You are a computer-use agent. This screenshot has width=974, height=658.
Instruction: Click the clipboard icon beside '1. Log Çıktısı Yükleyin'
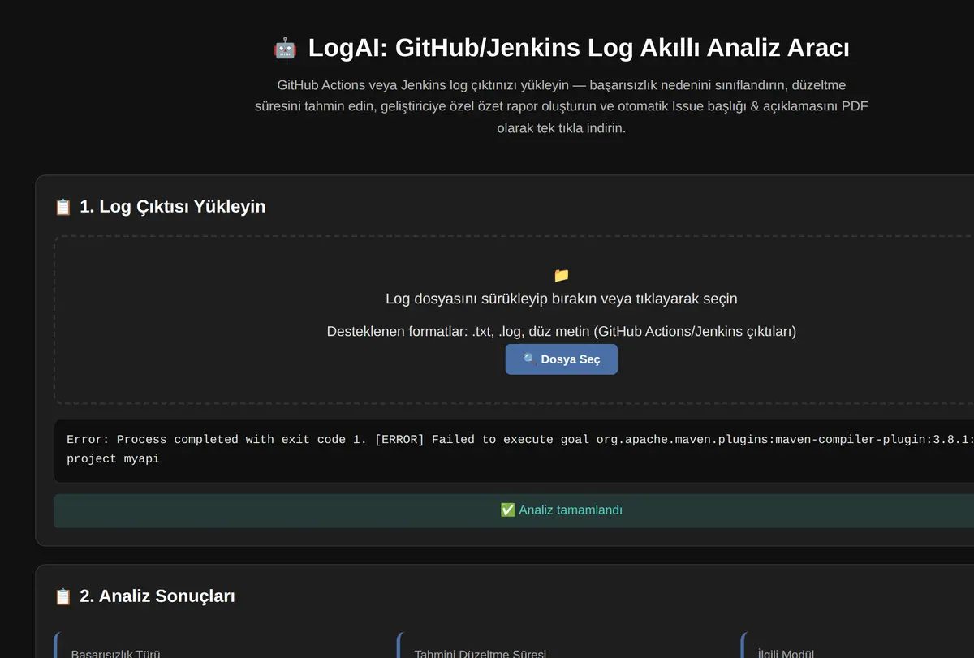click(x=62, y=207)
